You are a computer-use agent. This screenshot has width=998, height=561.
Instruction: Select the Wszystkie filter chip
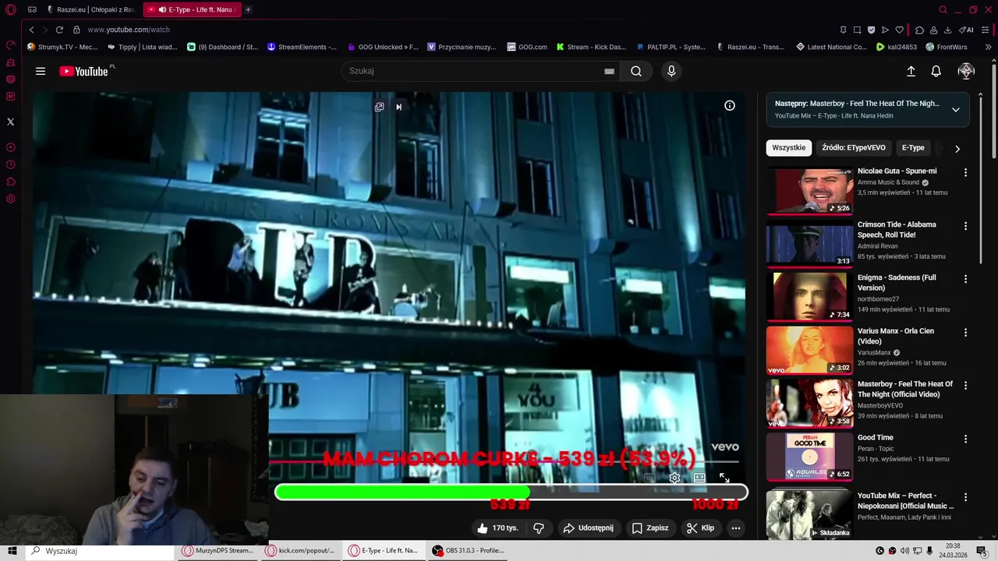(788, 148)
